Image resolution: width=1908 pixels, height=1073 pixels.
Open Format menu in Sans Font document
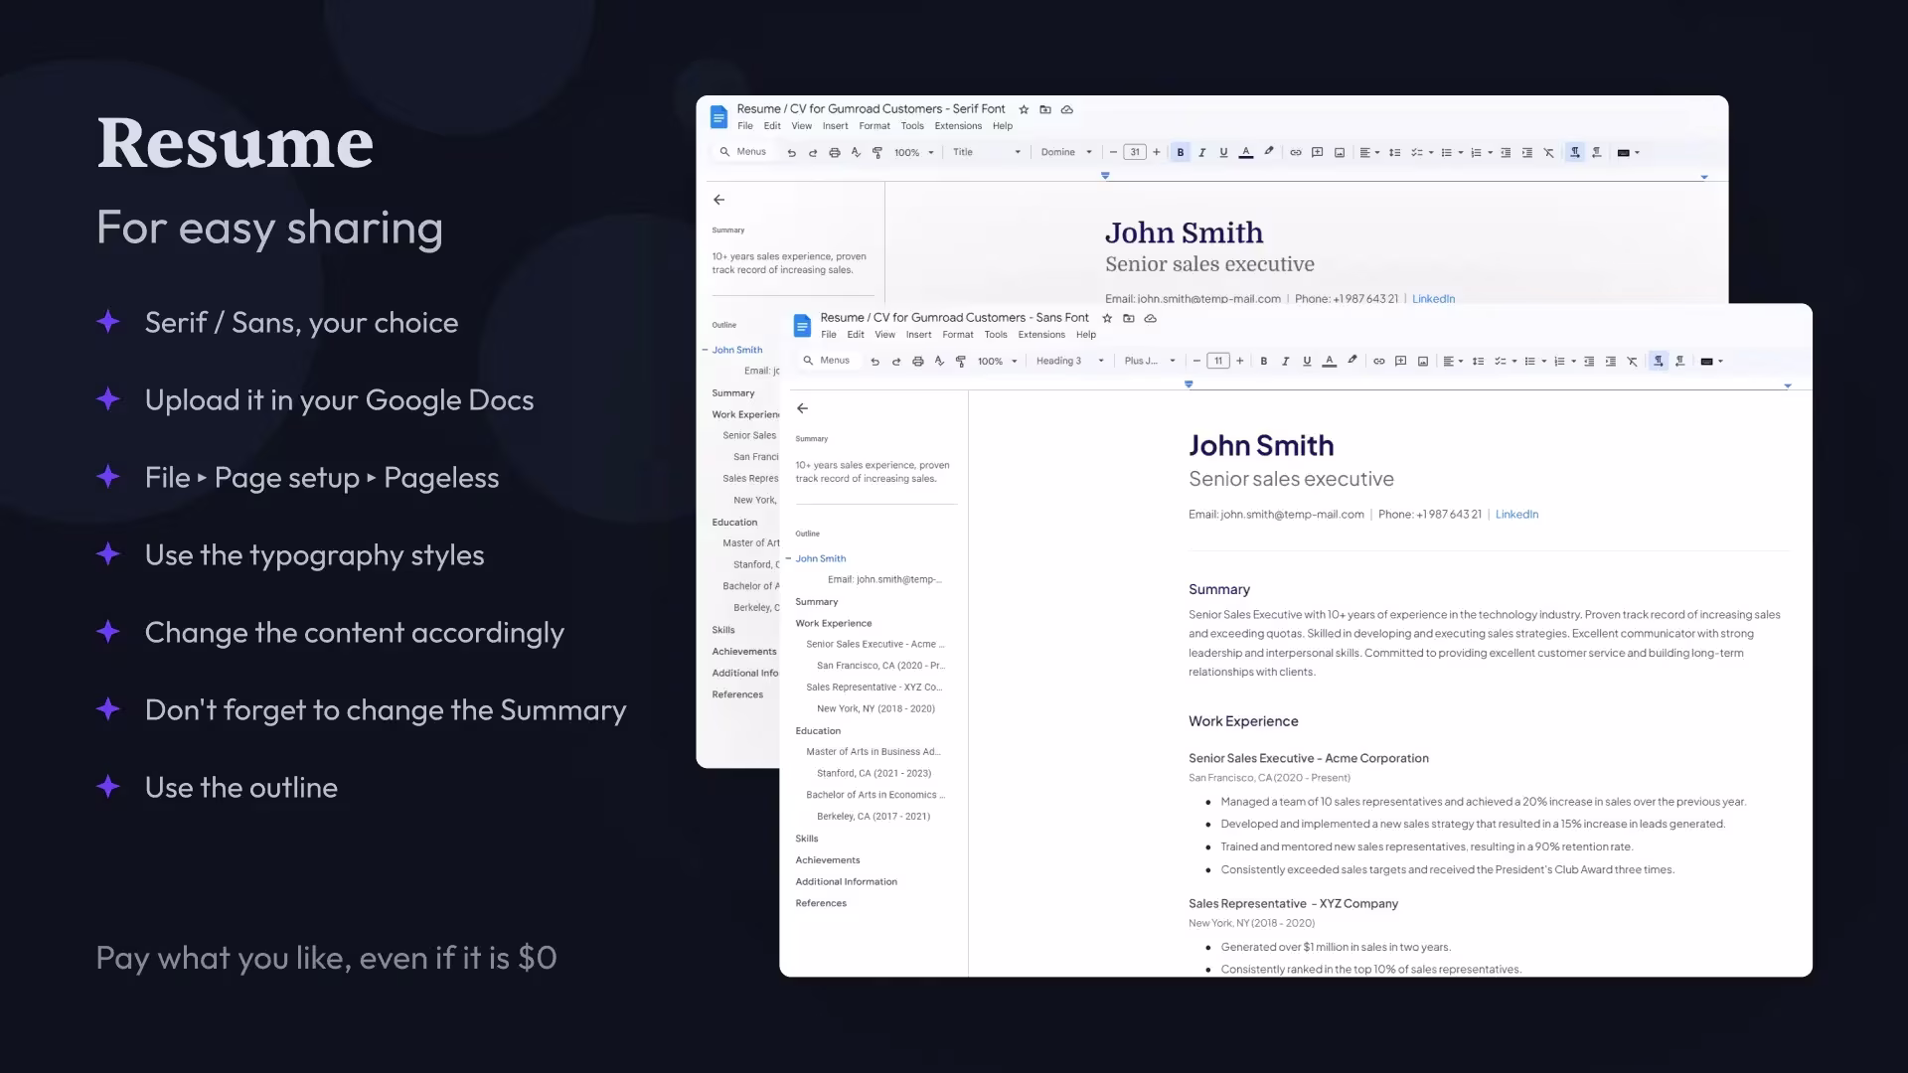pos(957,335)
